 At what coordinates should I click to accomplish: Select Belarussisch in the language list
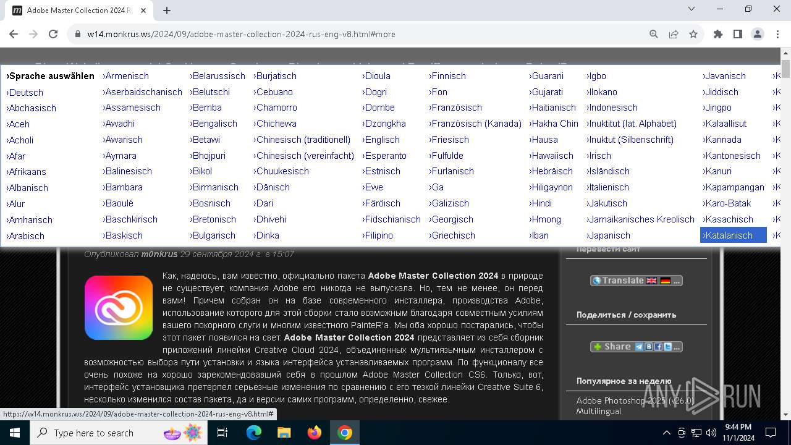coord(217,76)
